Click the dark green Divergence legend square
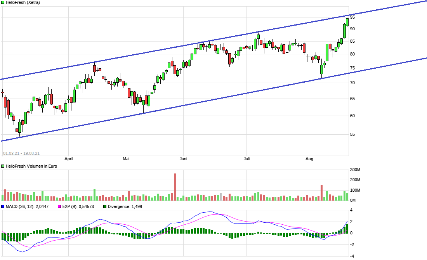Viewport: 427px width, 260px height. tap(105, 206)
